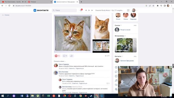Share Ольга Гордеева's 14:52 comment
Screen dimensions: 174x98
point(79,68)
